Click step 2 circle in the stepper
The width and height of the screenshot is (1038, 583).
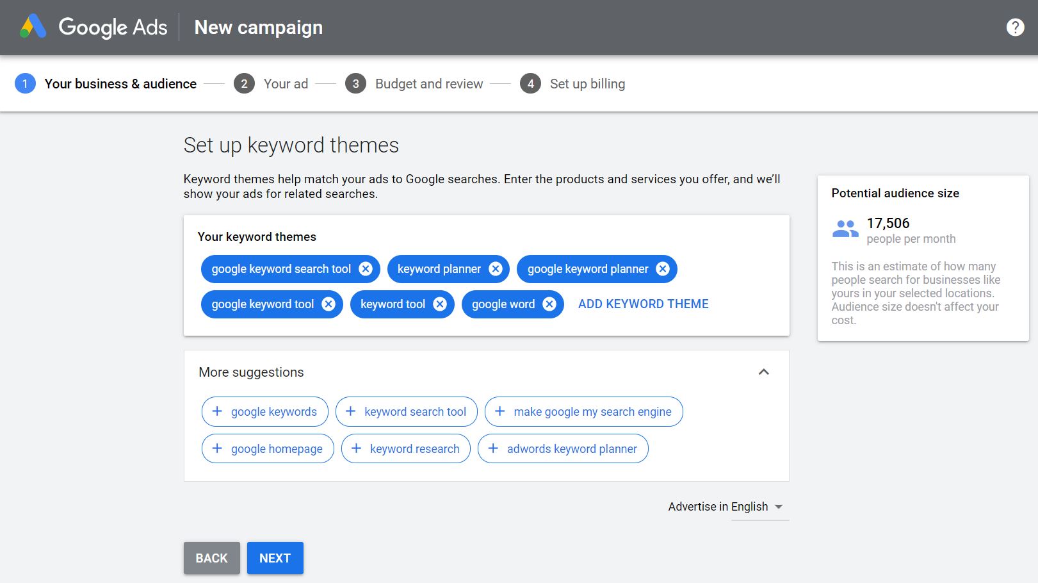244,84
